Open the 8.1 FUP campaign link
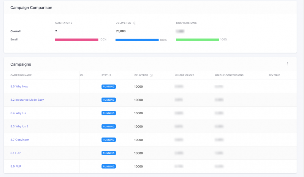 point(16,153)
